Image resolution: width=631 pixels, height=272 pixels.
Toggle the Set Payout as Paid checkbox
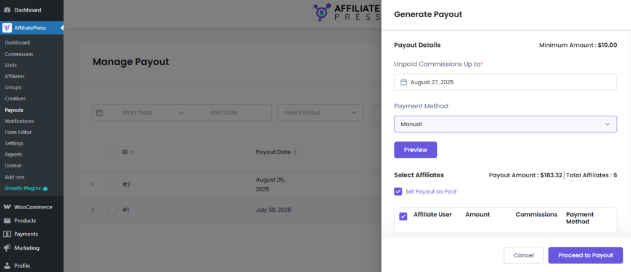[398, 191]
